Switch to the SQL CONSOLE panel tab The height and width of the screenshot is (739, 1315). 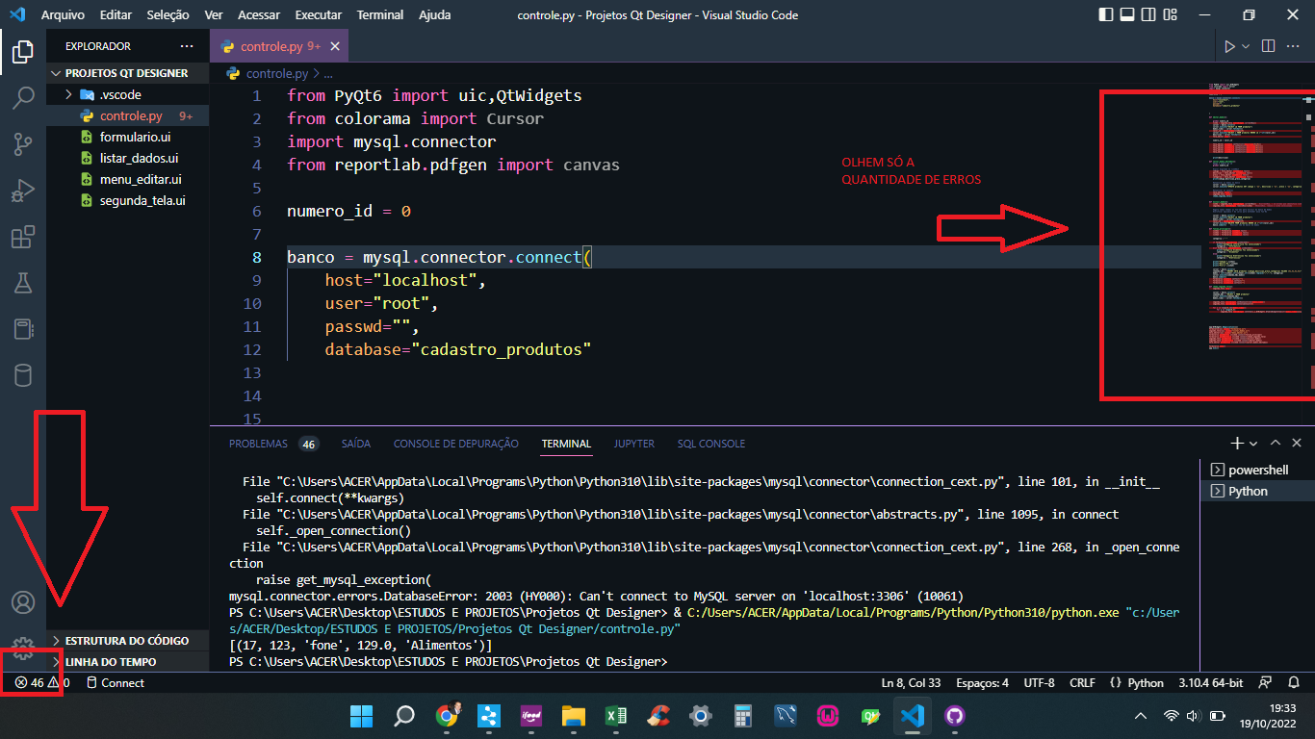pos(710,444)
